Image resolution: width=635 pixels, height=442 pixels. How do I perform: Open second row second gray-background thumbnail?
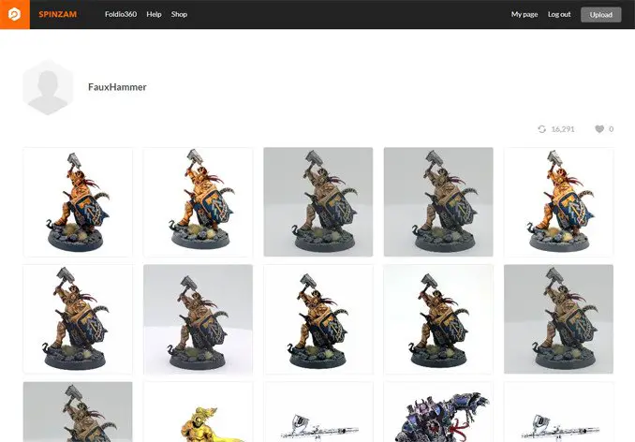click(x=198, y=319)
